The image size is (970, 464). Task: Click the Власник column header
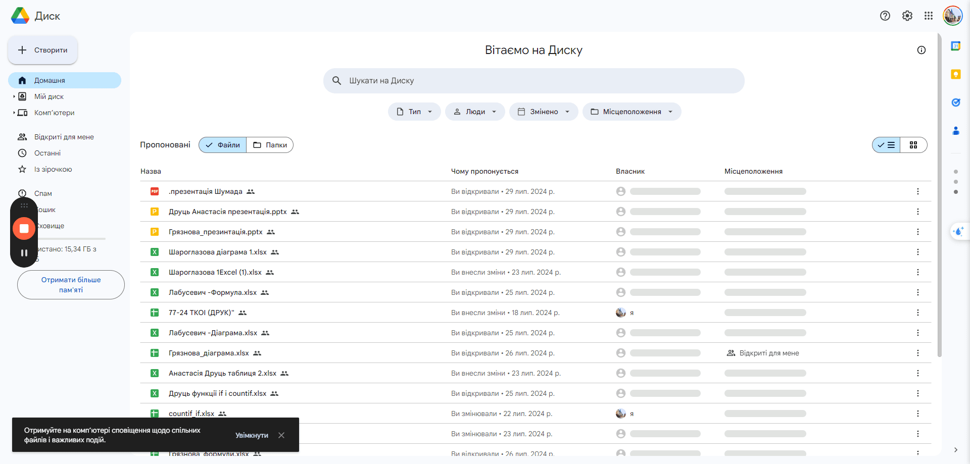[x=630, y=171]
